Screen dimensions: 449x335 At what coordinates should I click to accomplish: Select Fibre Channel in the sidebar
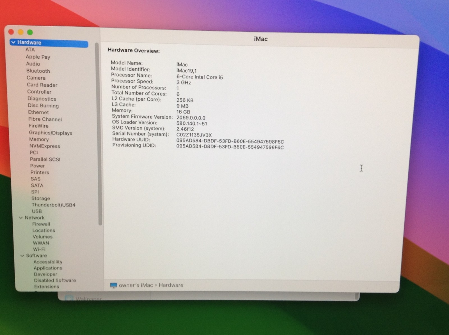point(45,119)
